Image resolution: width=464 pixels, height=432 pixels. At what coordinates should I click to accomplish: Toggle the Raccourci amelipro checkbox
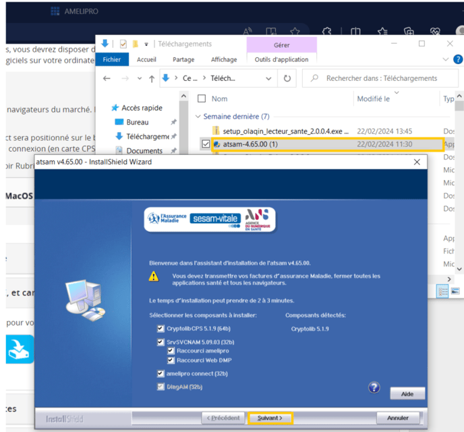pos(171,350)
